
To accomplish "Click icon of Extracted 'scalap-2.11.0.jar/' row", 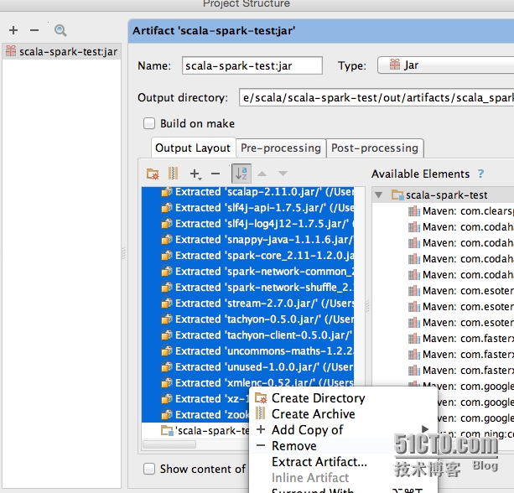I will [167, 192].
